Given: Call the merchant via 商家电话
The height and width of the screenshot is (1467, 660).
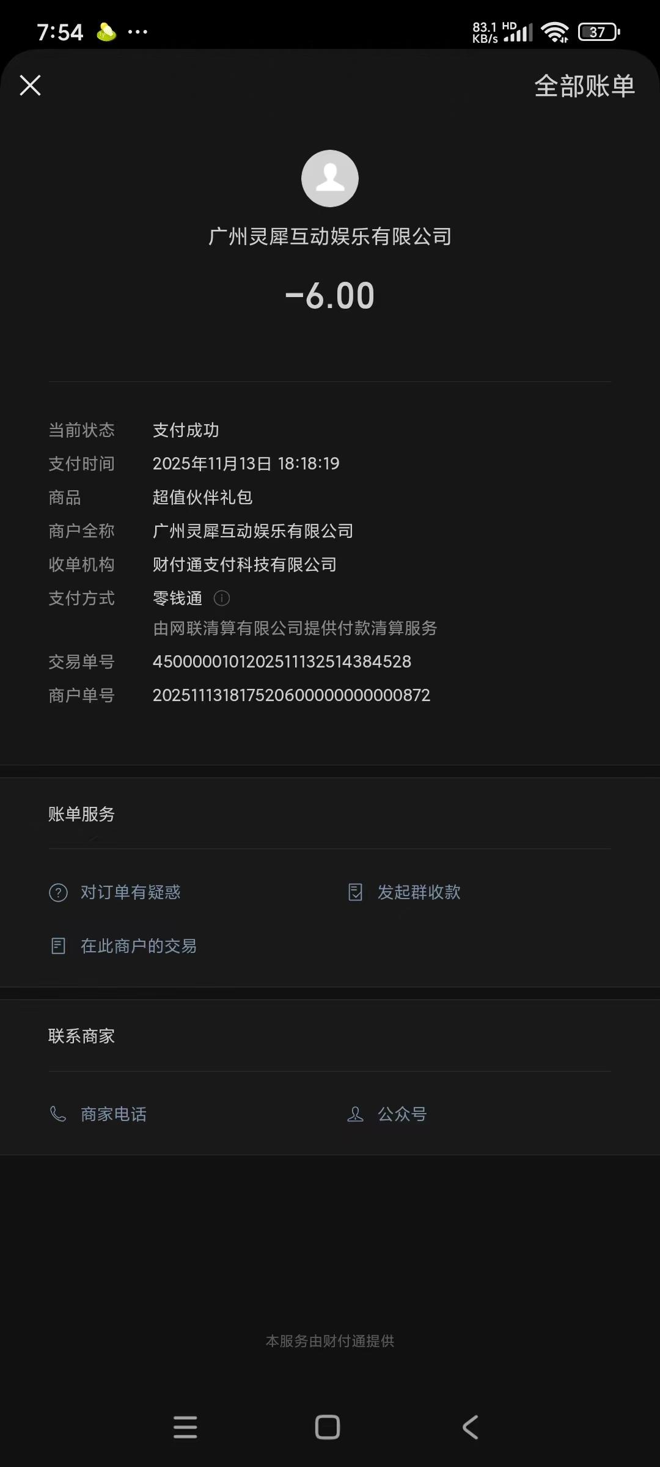Looking at the screenshot, I should [x=114, y=1114].
